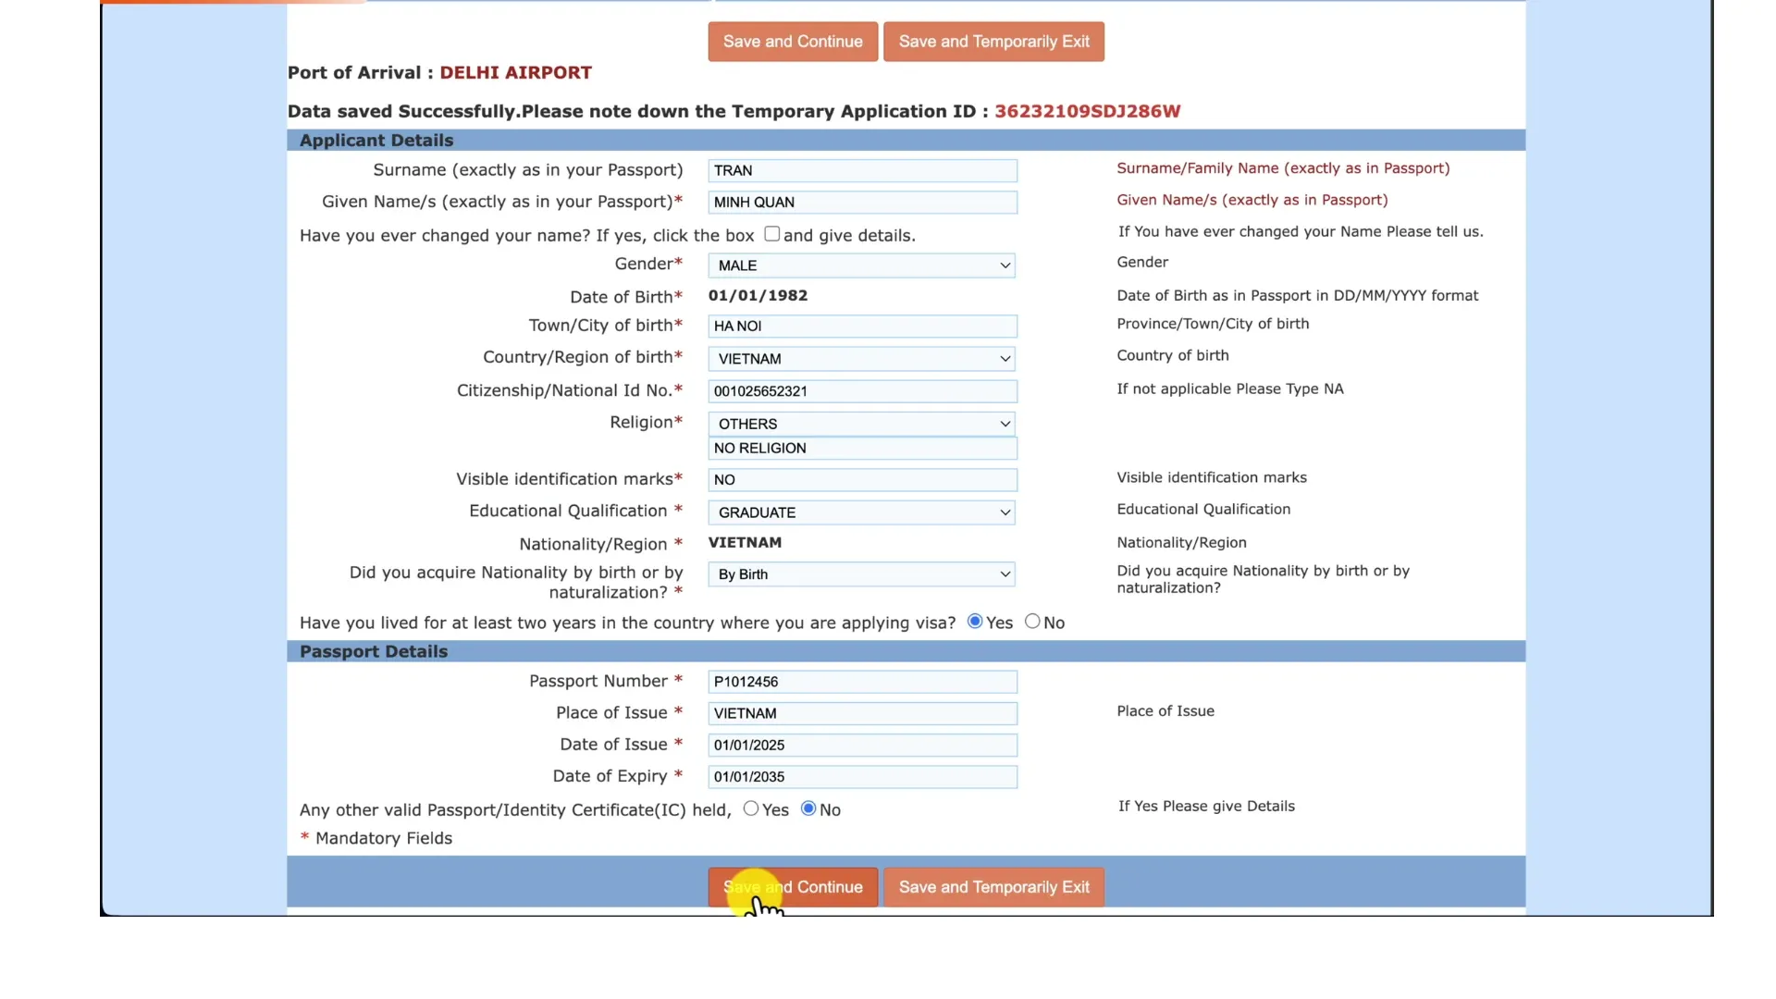The height and width of the screenshot is (999, 1776).
Task: Click the NO RELIGION text field
Action: coord(862,449)
